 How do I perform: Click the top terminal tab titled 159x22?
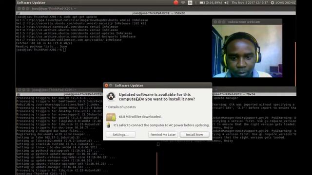[158, 13]
